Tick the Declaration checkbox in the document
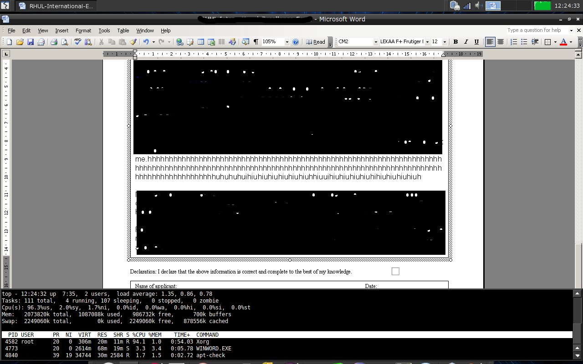The width and height of the screenshot is (583, 364). (395, 272)
